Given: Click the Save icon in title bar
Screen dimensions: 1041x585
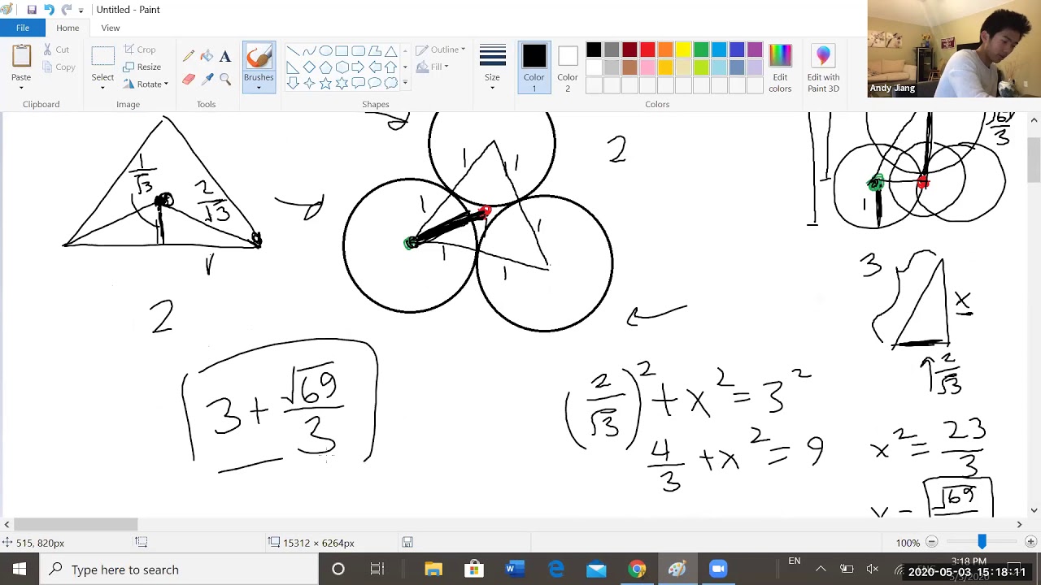Looking at the screenshot, I should (32, 10).
